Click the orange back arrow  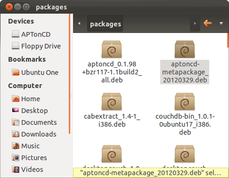coord(208,23)
